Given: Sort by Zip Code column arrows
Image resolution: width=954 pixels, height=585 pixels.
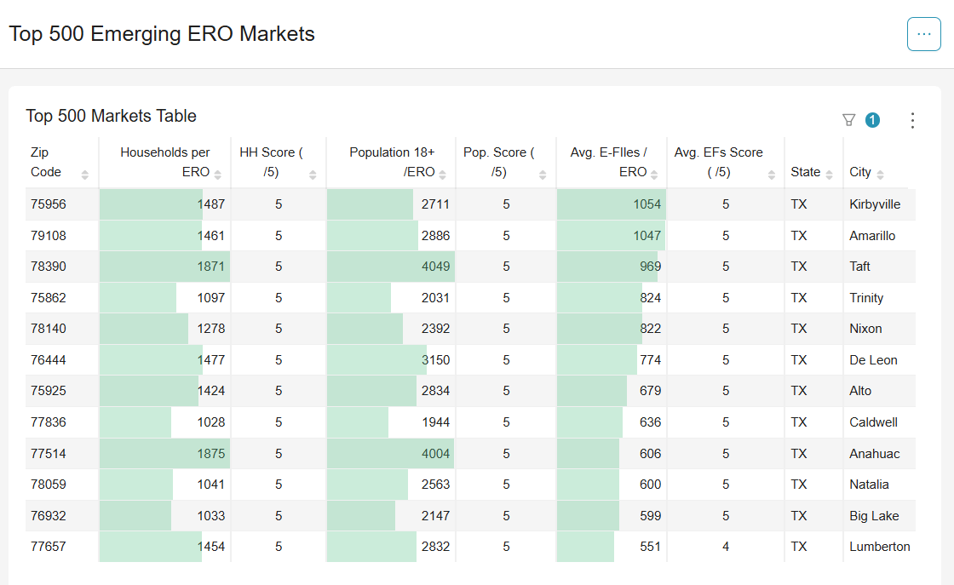Looking at the screenshot, I should [84, 175].
